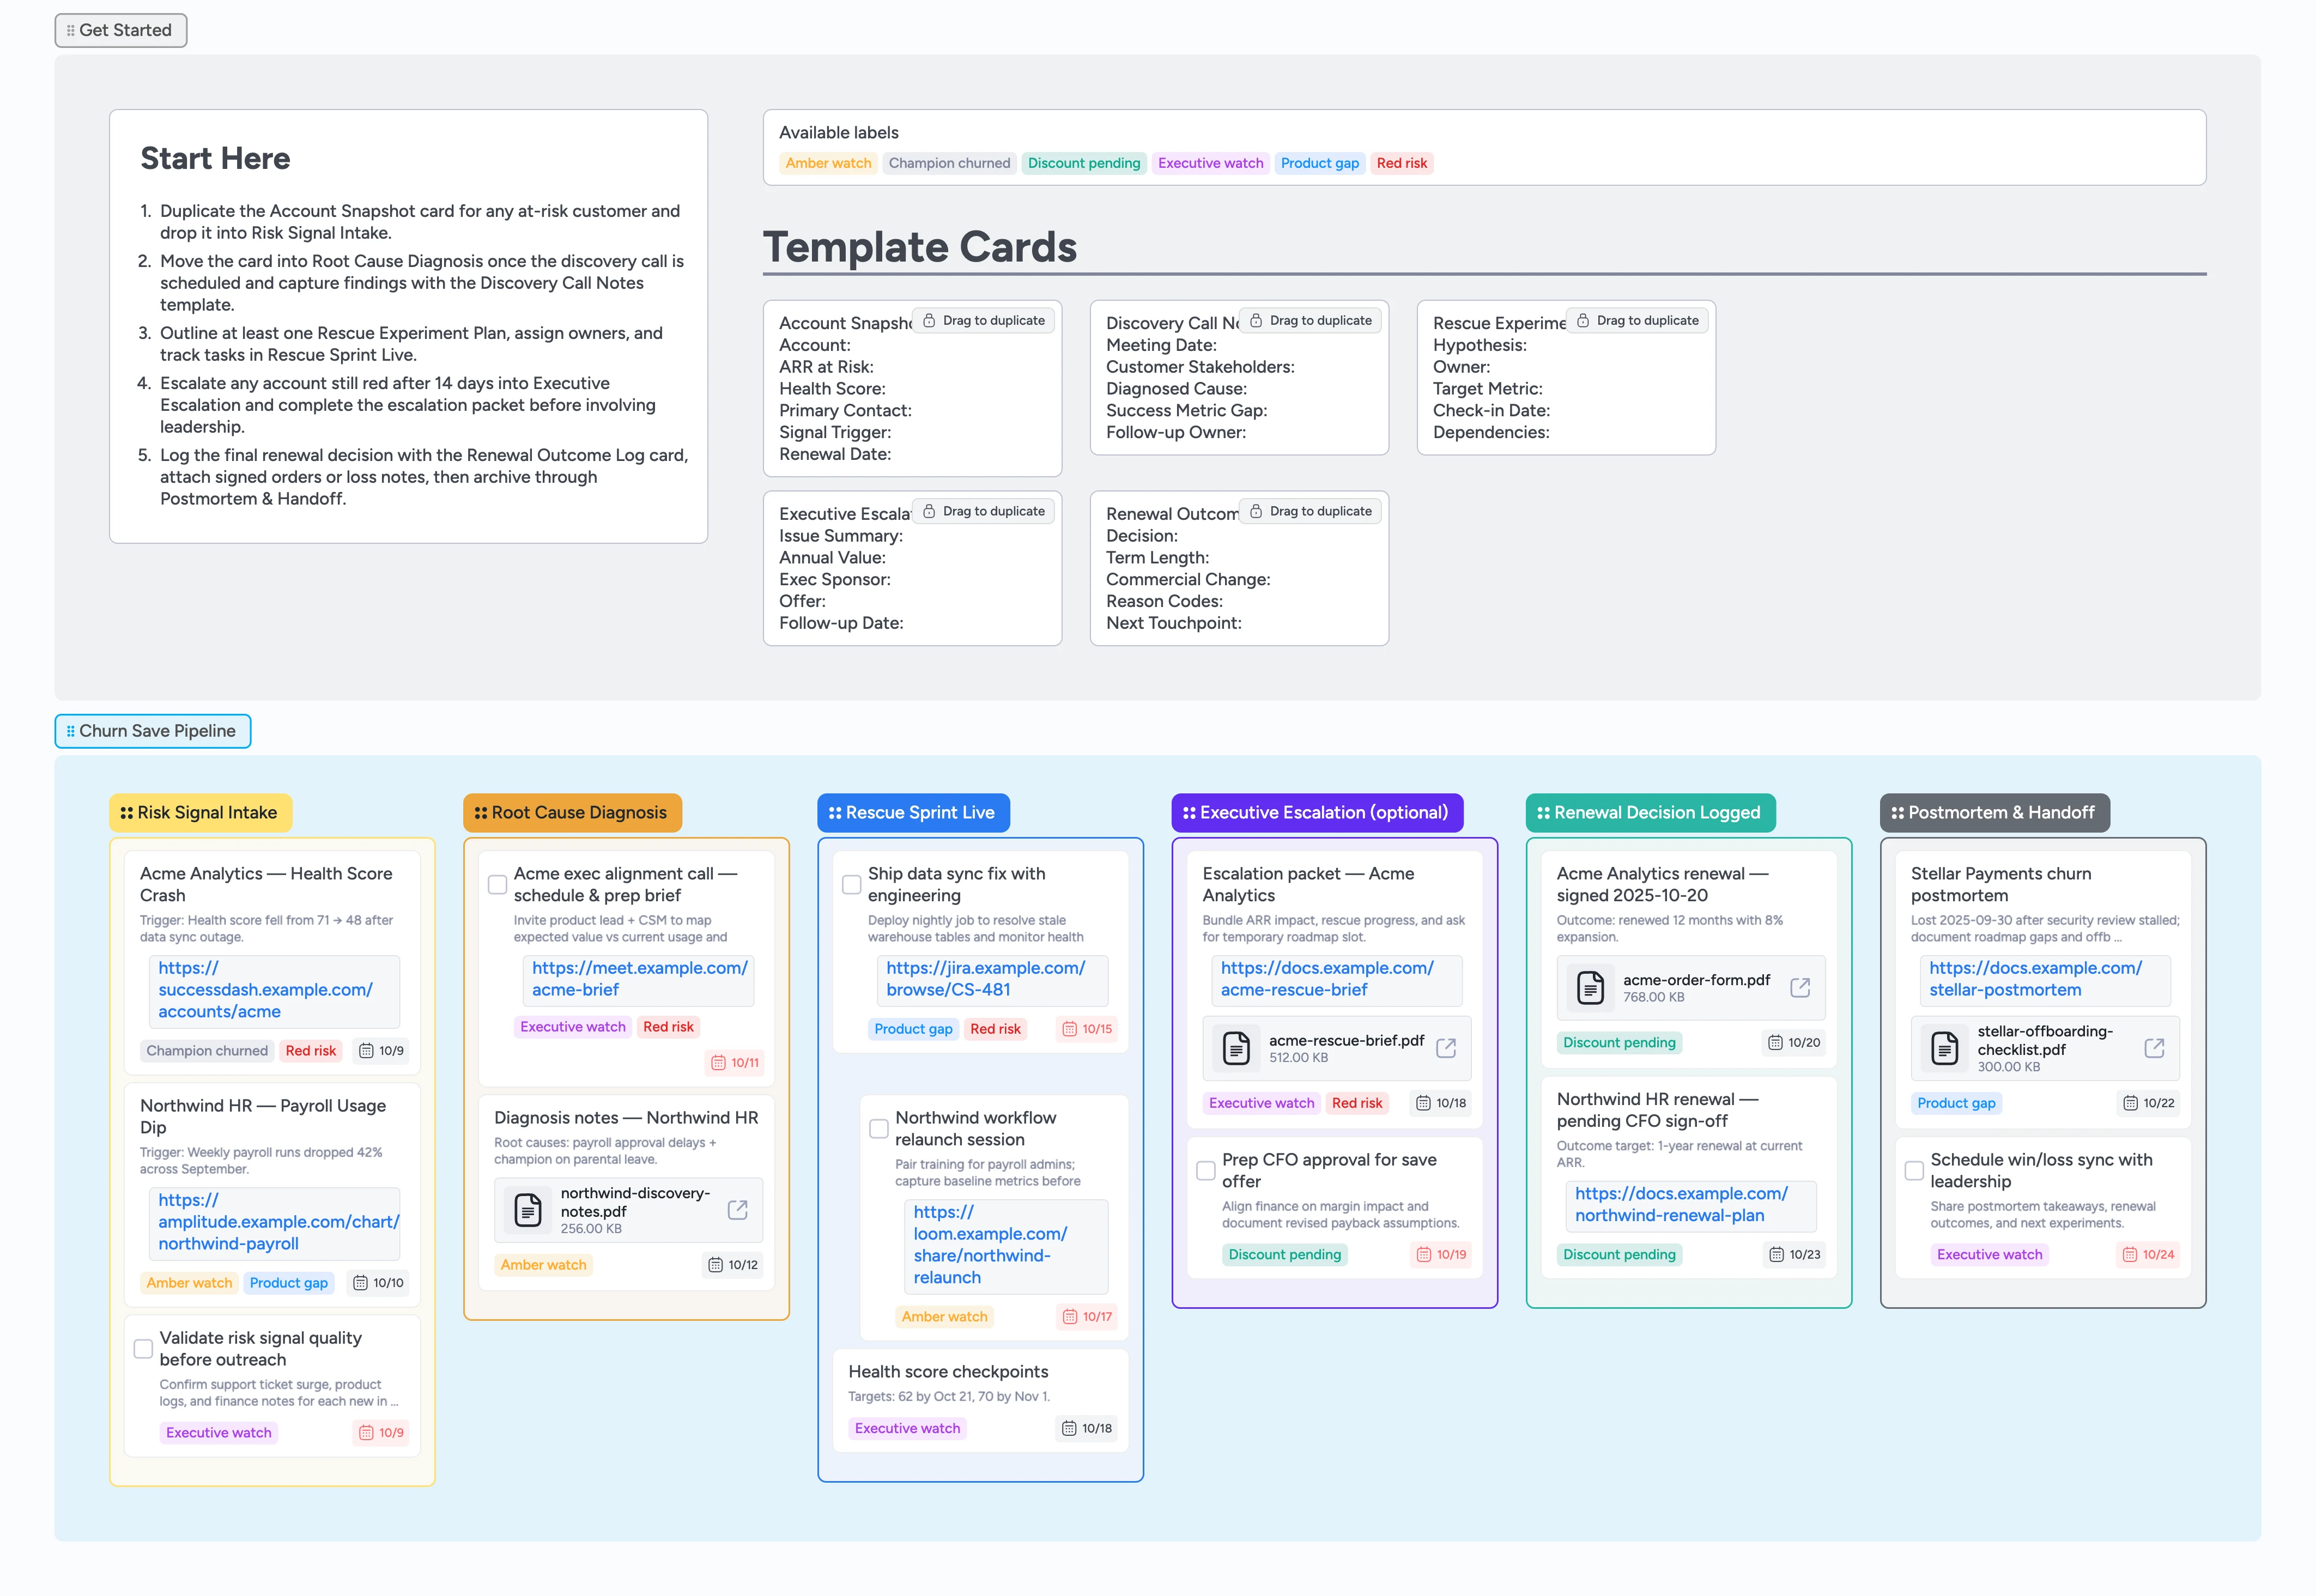The image size is (2316, 1596).
Task: Click the Renewal Decision Logged column header
Action: coord(1650,813)
